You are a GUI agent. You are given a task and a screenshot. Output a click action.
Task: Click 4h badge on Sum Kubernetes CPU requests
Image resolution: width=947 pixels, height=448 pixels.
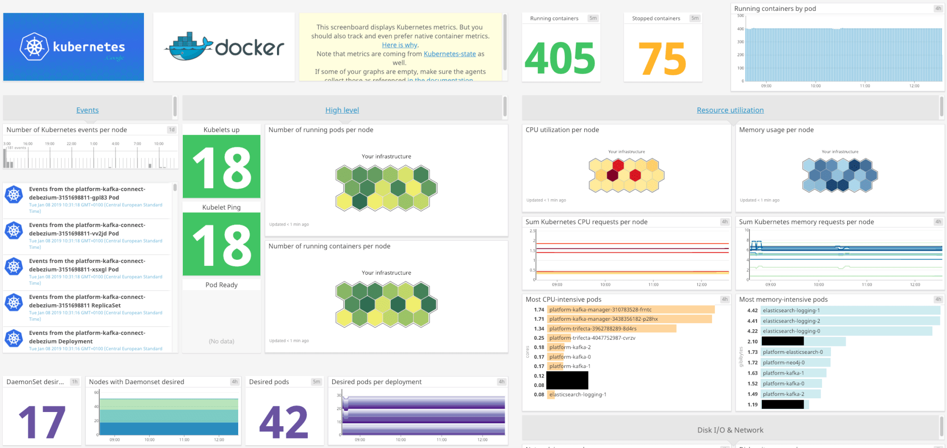click(724, 222)
